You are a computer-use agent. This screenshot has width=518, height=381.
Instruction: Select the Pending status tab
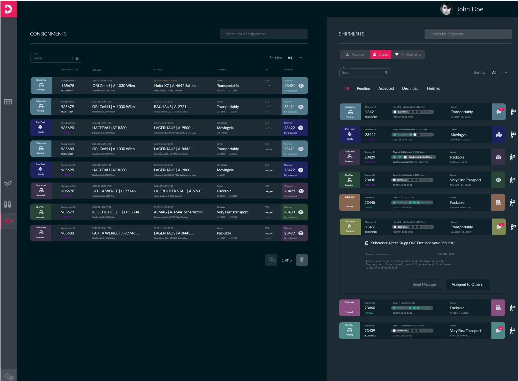363,88
